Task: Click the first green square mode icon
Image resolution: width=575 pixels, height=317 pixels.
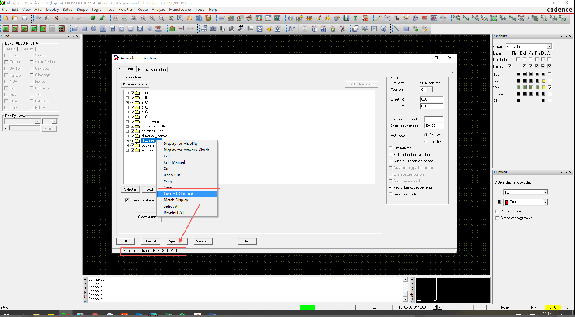Action: point(6,29)
